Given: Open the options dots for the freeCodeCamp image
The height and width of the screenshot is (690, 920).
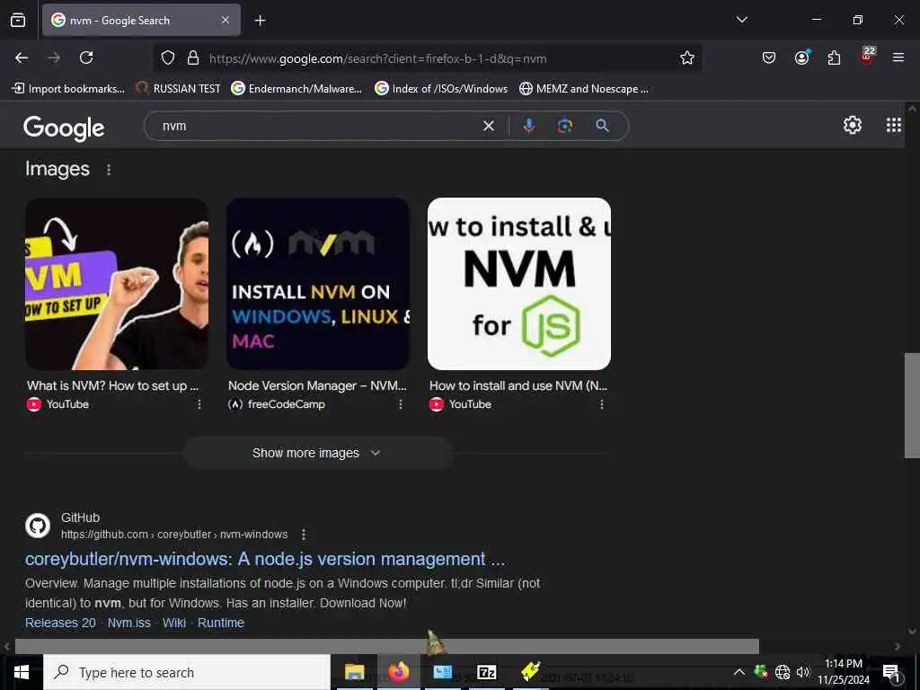Looking at the screenshot, I should [401, 404].
